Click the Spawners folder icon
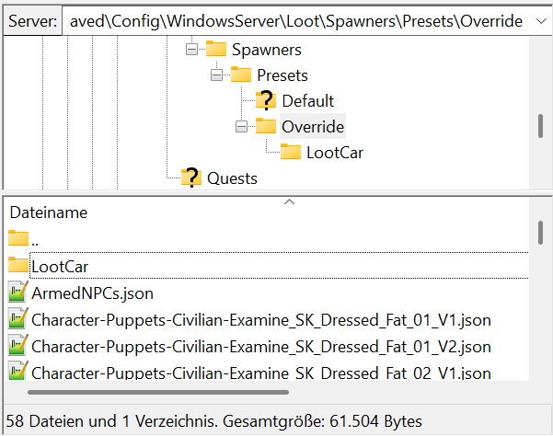The width and height of the screenshot is (553, 436). 216,50
